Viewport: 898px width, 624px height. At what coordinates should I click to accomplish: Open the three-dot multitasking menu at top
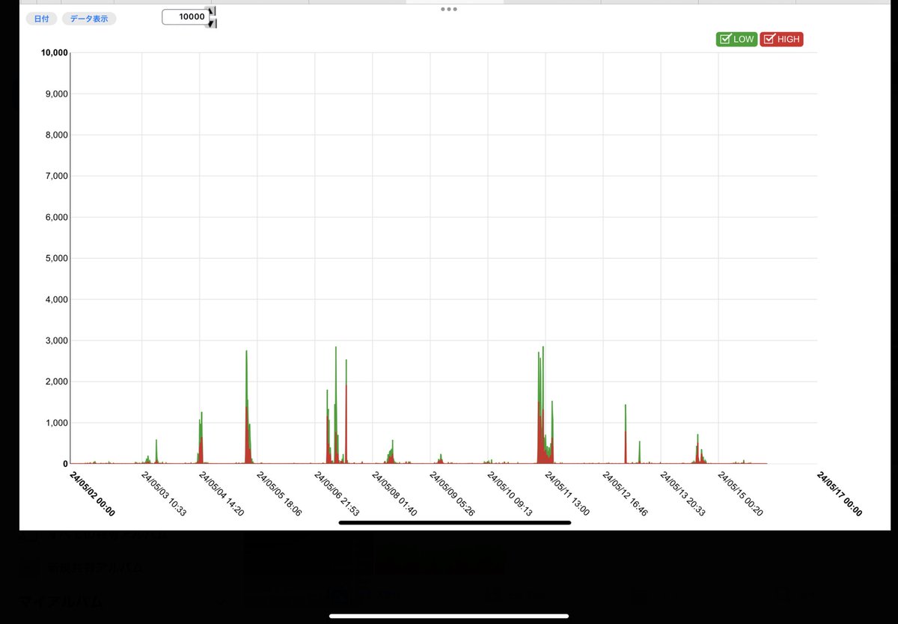[x=449, y=9]
